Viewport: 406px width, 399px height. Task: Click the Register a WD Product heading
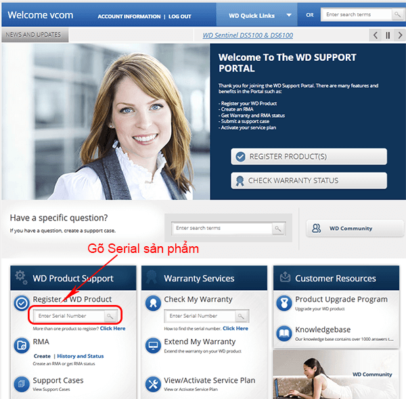(72, 300)
